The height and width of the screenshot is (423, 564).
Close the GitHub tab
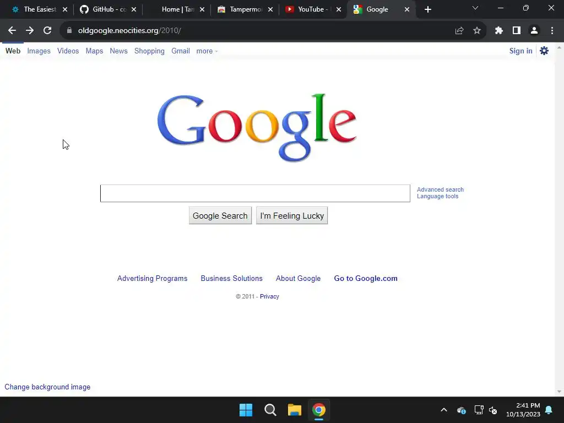pos(134,9)
